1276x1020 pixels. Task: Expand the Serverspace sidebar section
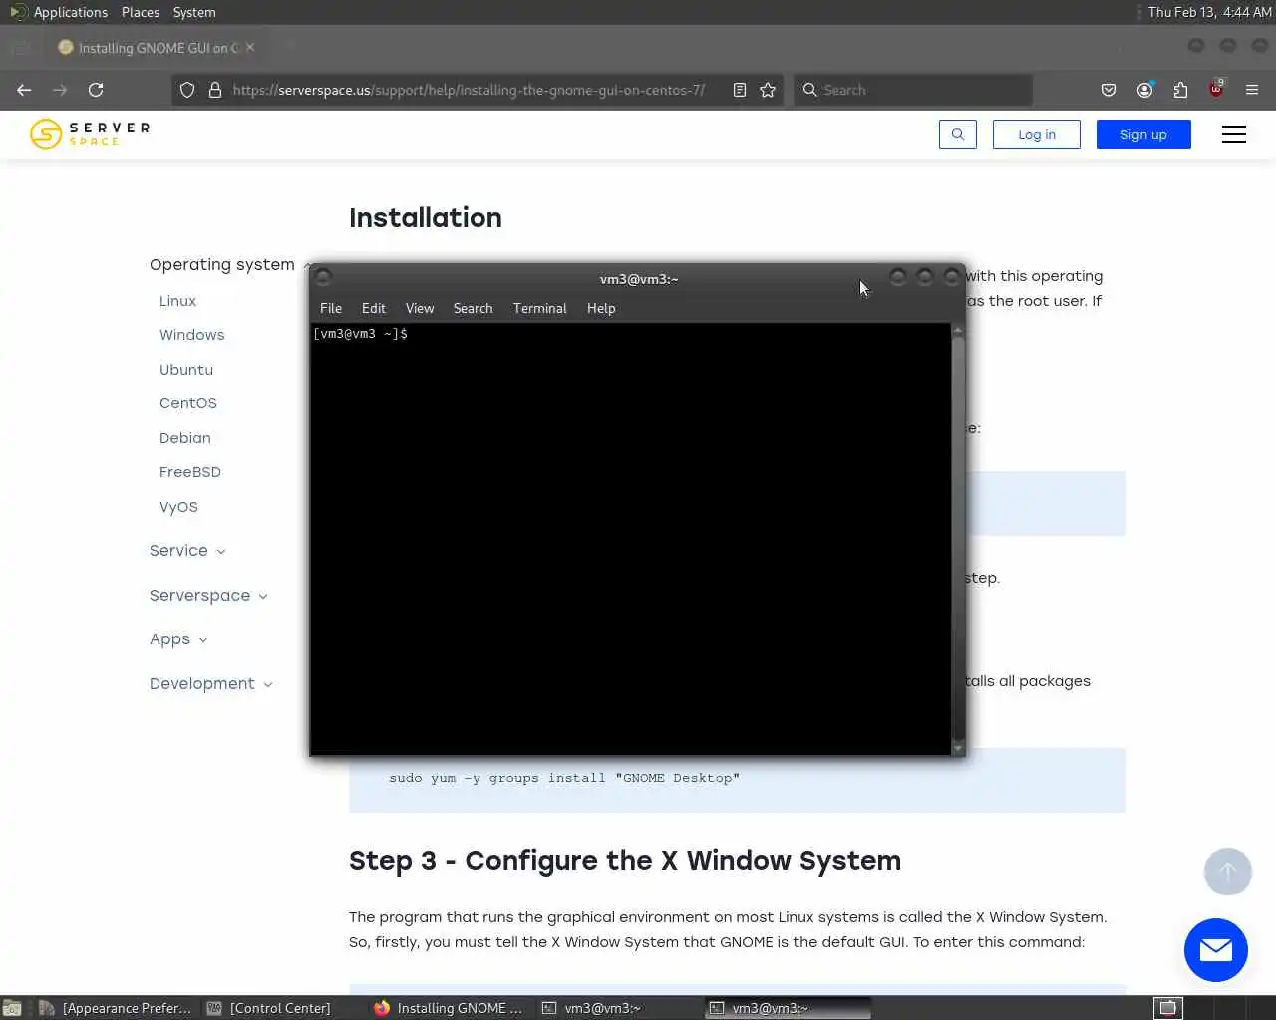[208, 596]
